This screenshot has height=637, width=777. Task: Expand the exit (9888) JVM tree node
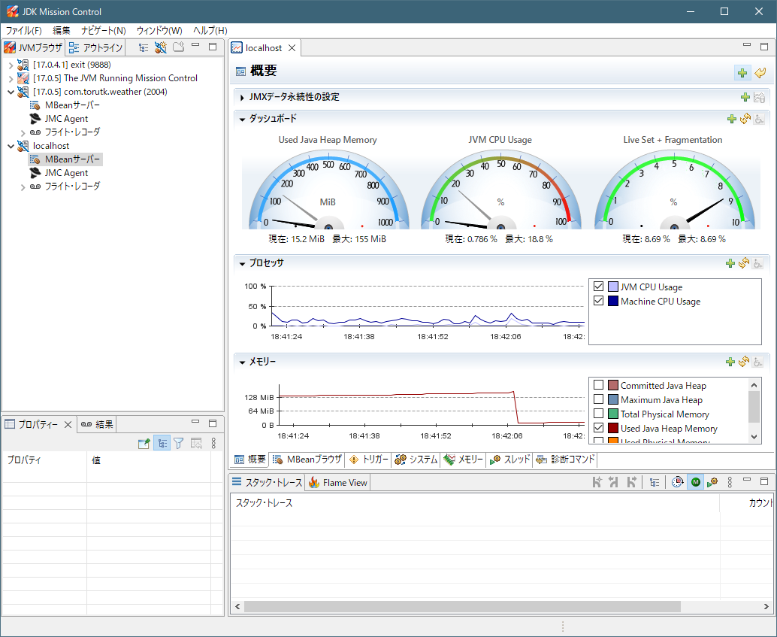(11, 65)
